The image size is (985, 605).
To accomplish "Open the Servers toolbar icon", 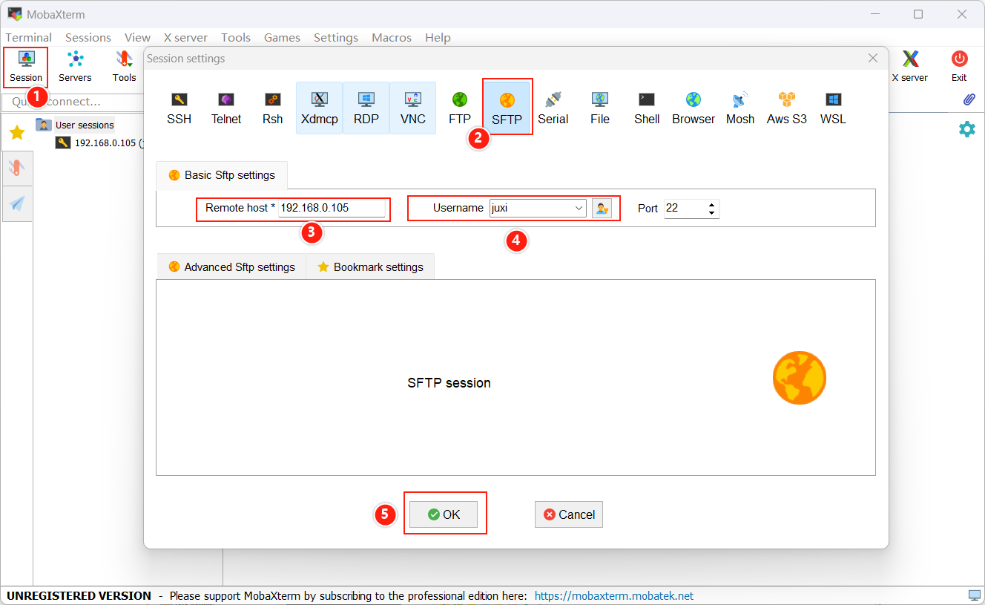I will [x=75, y=67].
